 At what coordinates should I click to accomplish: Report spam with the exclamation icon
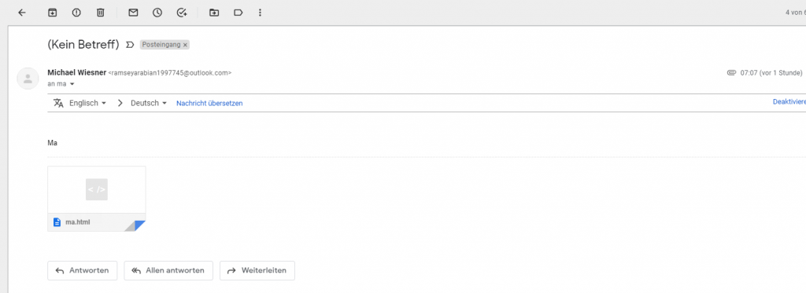tap(76, 13)
